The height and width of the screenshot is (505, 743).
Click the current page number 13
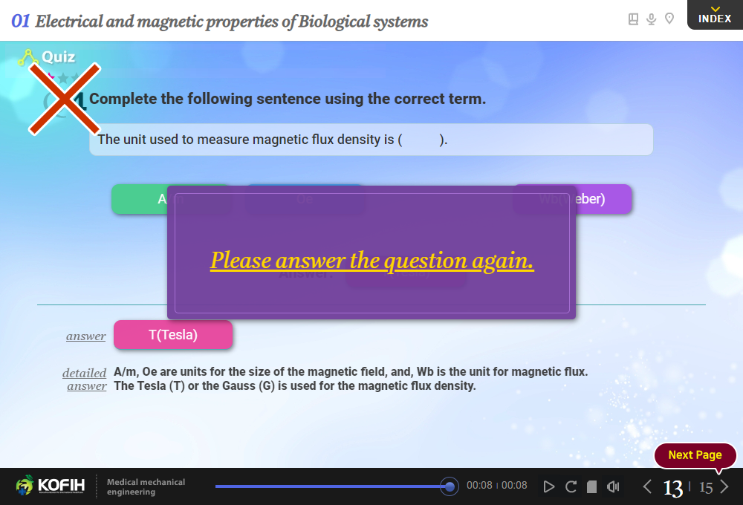point(672,488)
